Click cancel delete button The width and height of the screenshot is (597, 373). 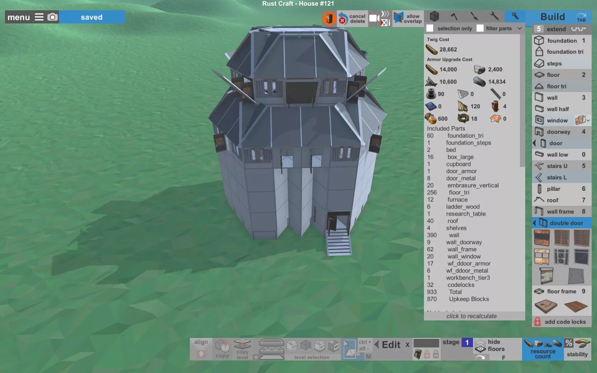(352, 18)
